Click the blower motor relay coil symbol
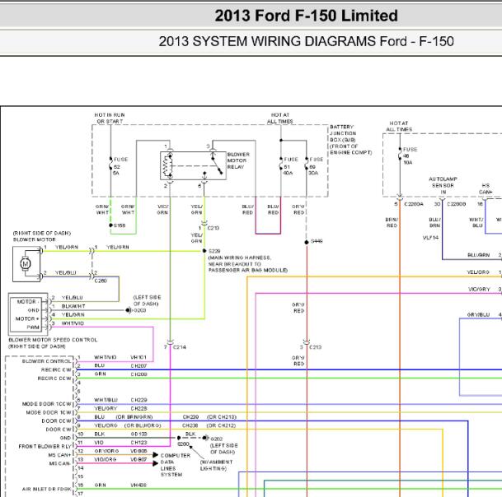The height and width of the screenshot is (497, 502). click(167, 166)
